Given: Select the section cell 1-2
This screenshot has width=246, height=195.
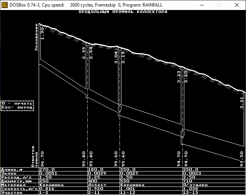Looking at the screenshot, I should [x=44, y=193].
